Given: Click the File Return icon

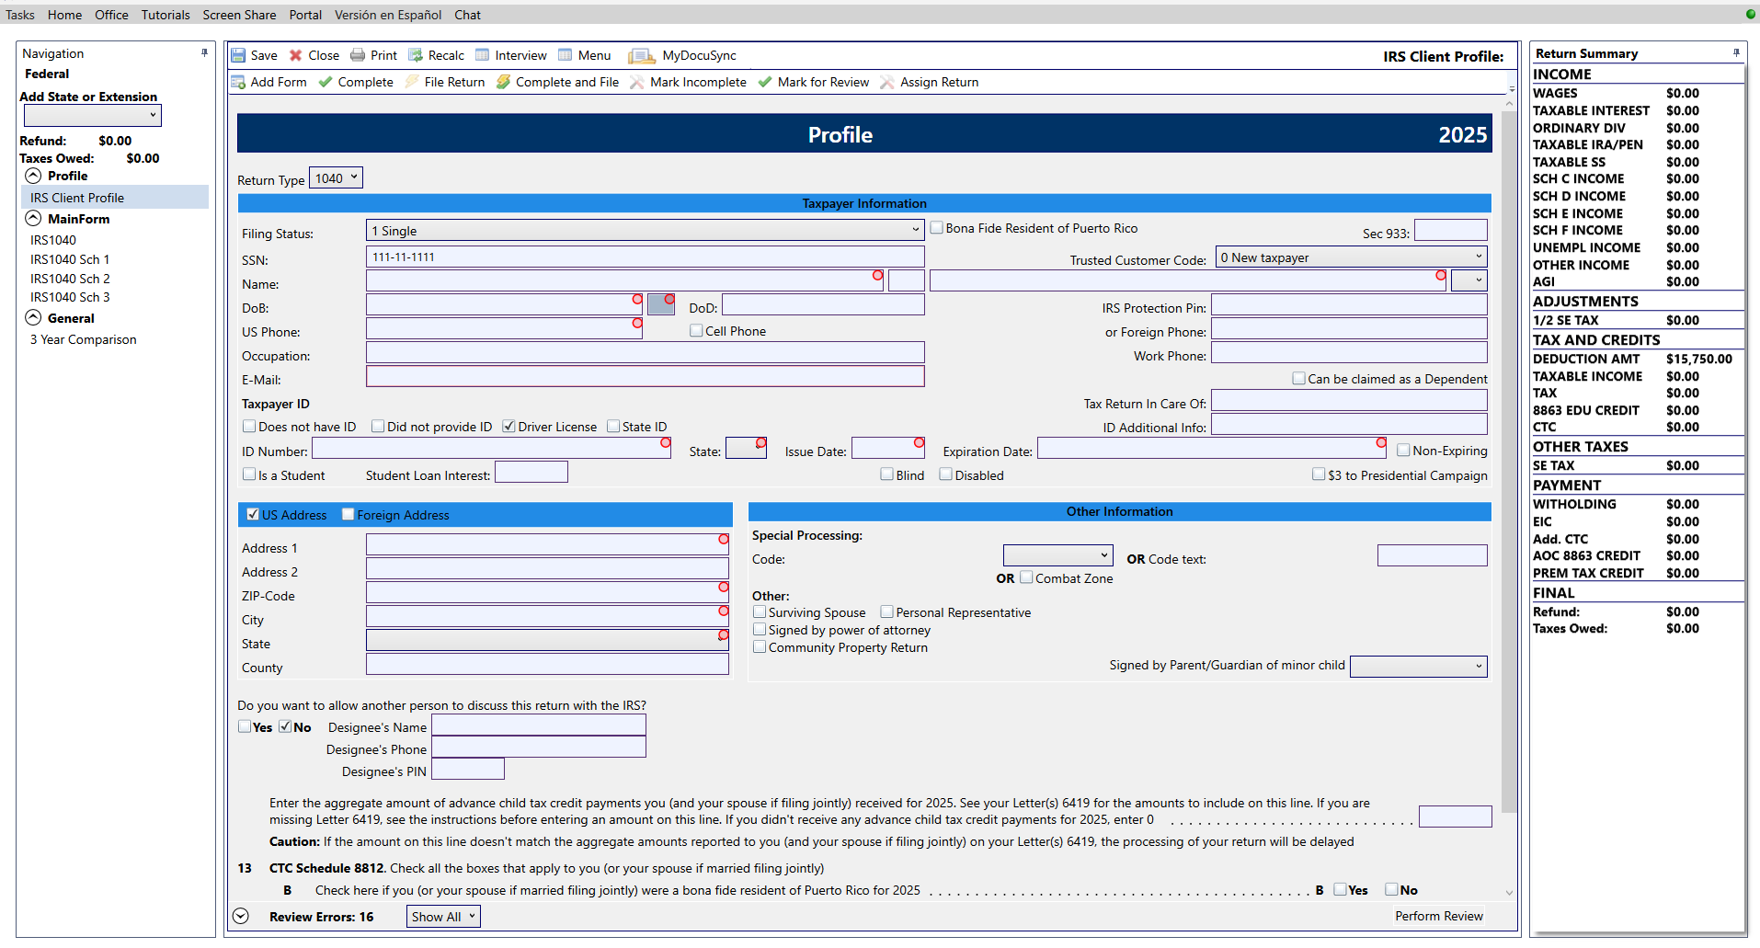Looking at the screenshot, I should (x=412, y=82).
